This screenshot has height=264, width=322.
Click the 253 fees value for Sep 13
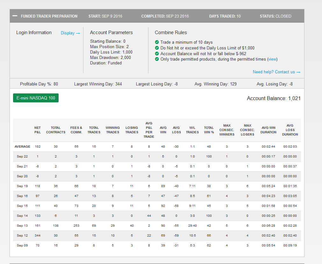(76, 225)
